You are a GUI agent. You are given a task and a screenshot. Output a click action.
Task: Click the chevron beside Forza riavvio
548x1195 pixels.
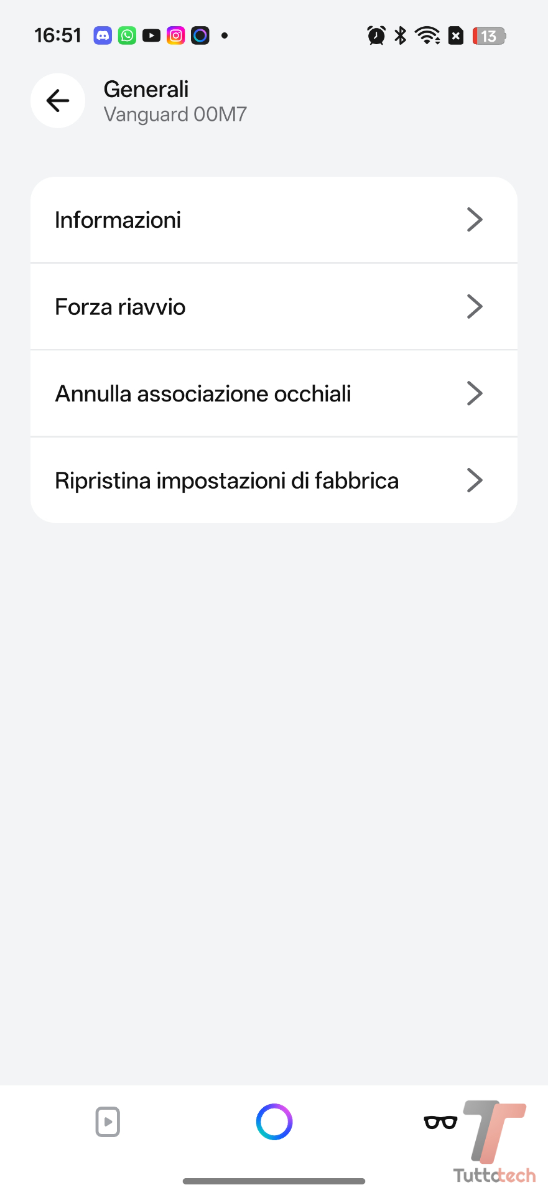click(x=475, y=307)
